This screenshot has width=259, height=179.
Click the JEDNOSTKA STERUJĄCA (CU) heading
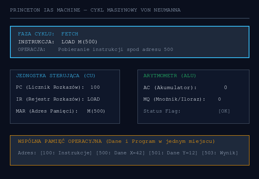56,76
